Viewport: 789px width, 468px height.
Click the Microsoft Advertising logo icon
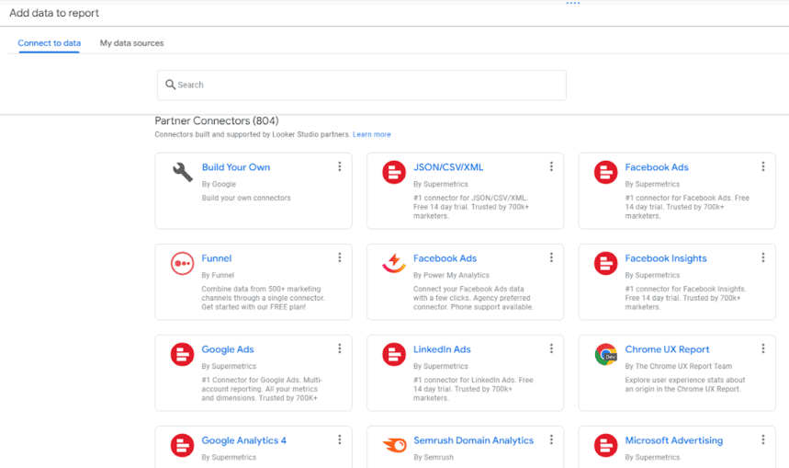click(606, 446)
